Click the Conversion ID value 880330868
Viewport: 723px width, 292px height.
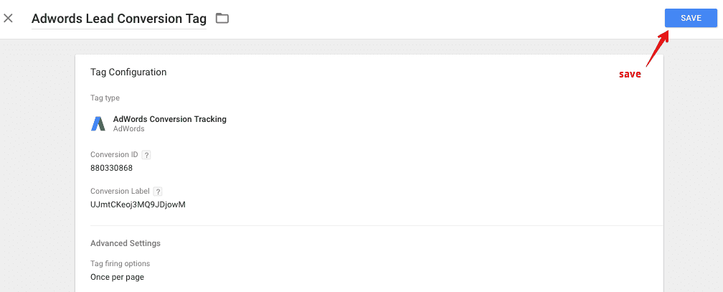(x=111, y=168)
